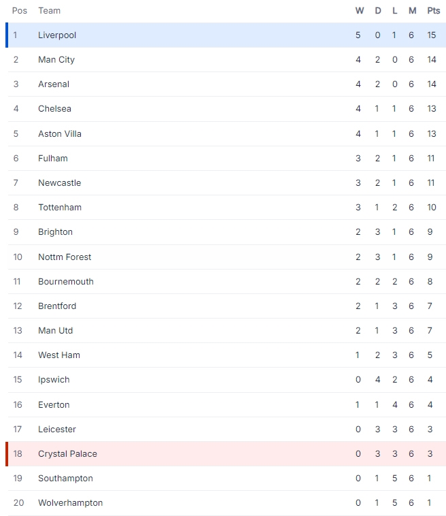Open the Newcastle team entry
Image resolution: width=446 pixels, height=516 pixels.
[x=59, y=182]
